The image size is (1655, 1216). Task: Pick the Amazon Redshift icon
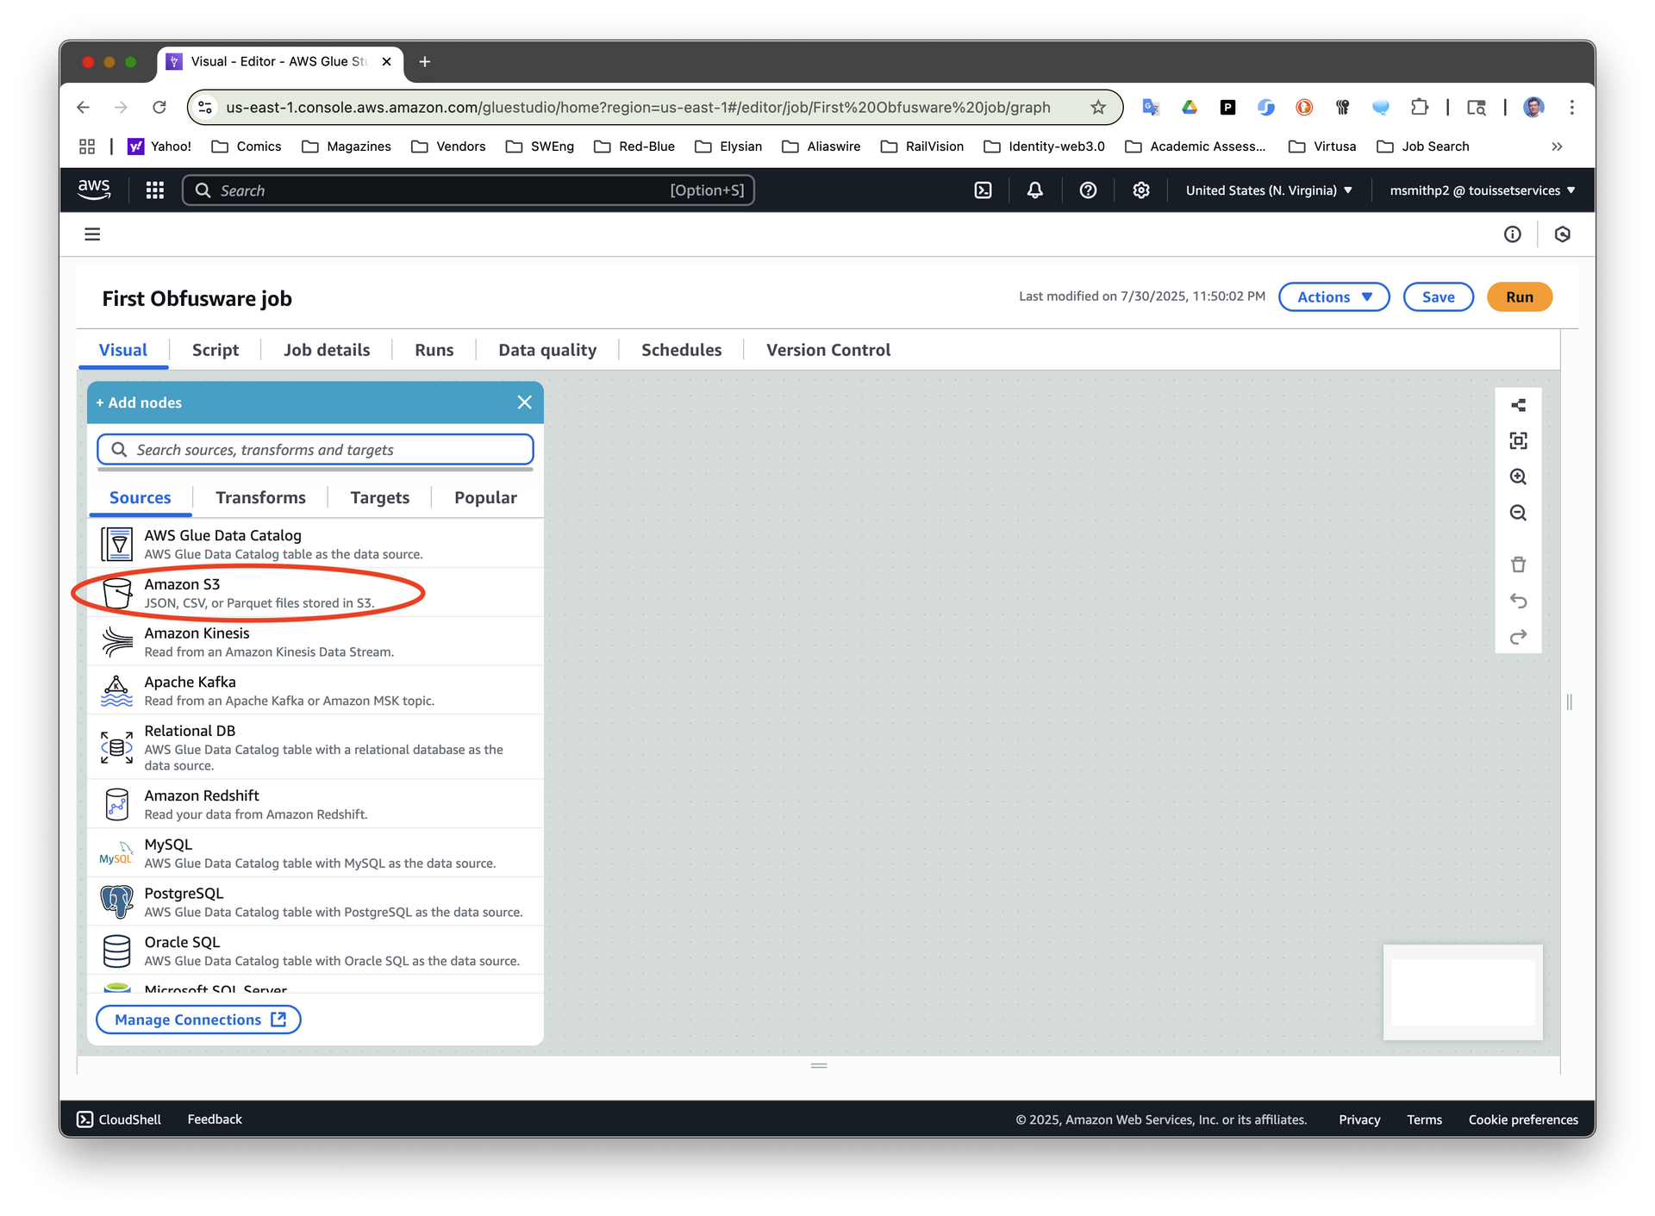click(x=116, y=804)
